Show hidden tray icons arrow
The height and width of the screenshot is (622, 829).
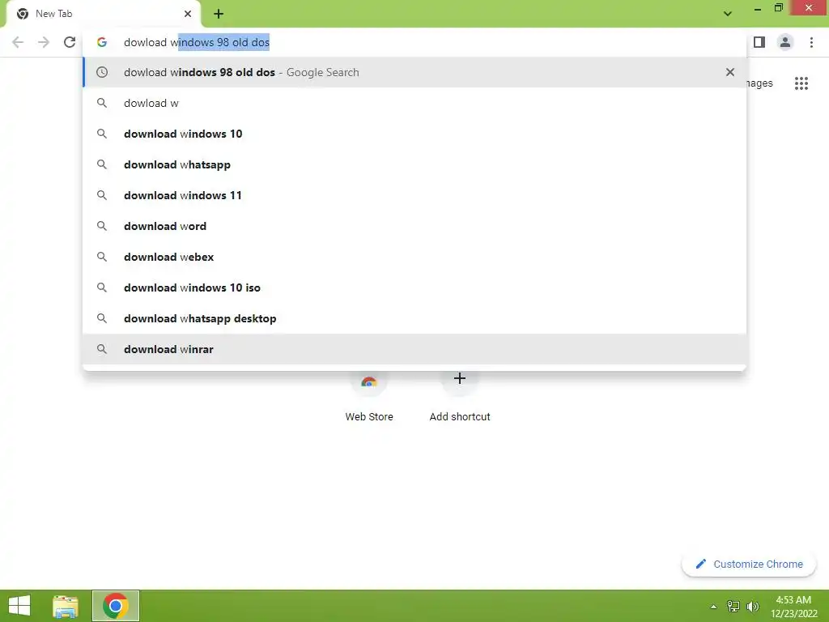[x=713, y=607]
